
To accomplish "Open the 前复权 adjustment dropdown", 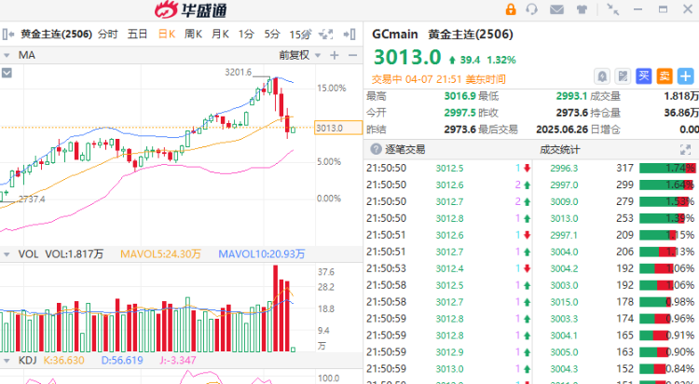I will coord(299,55).
